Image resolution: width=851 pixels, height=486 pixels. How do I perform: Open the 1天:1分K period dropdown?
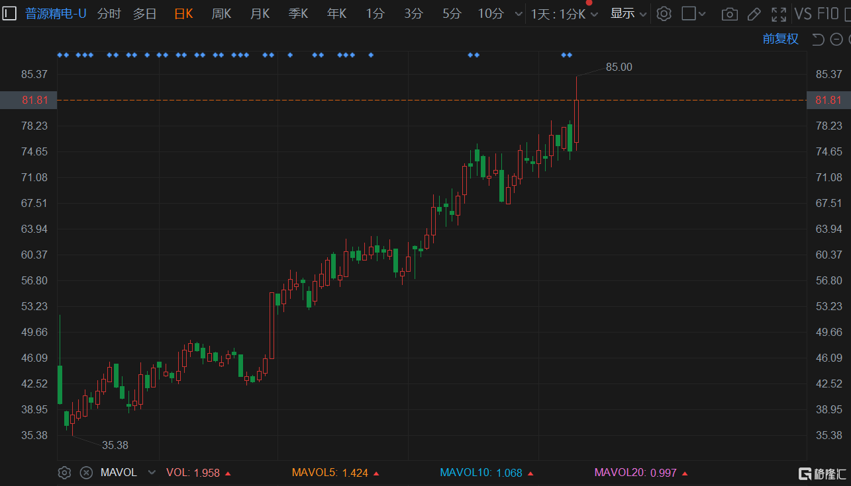click(x=564, y=14)
